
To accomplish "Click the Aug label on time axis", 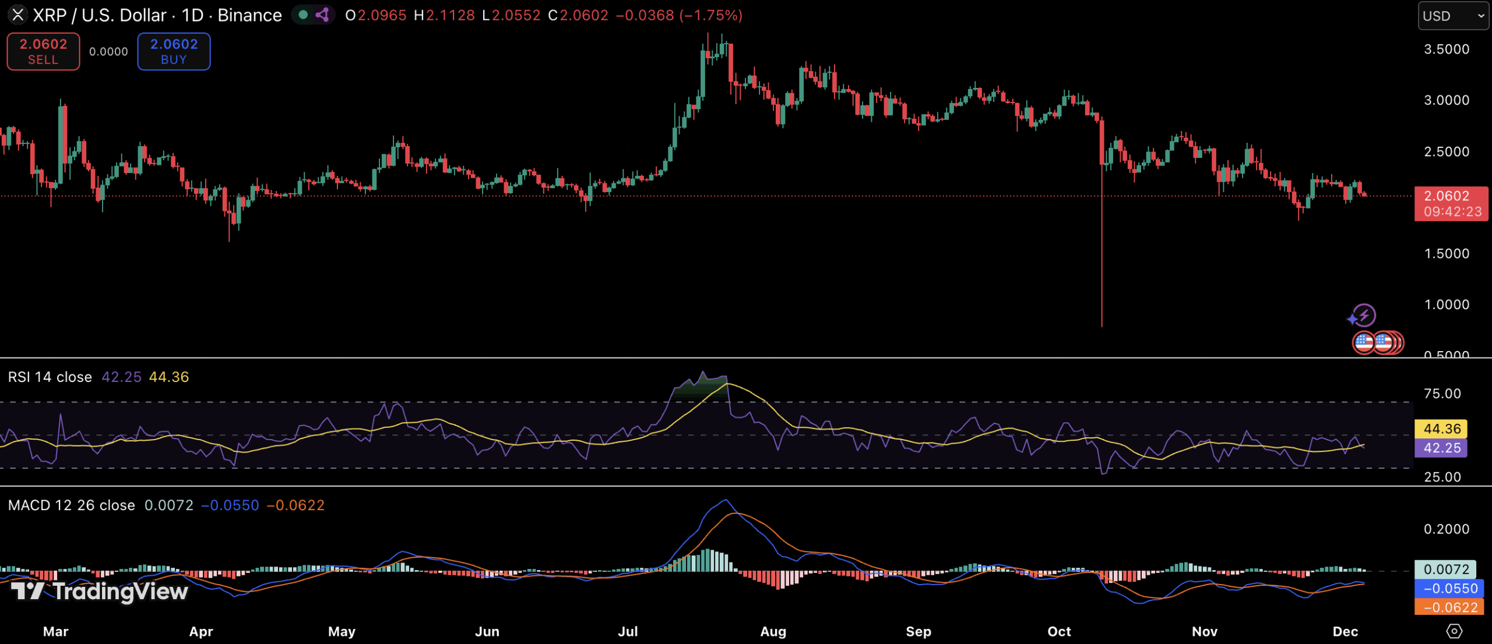I will pos(773,632).
